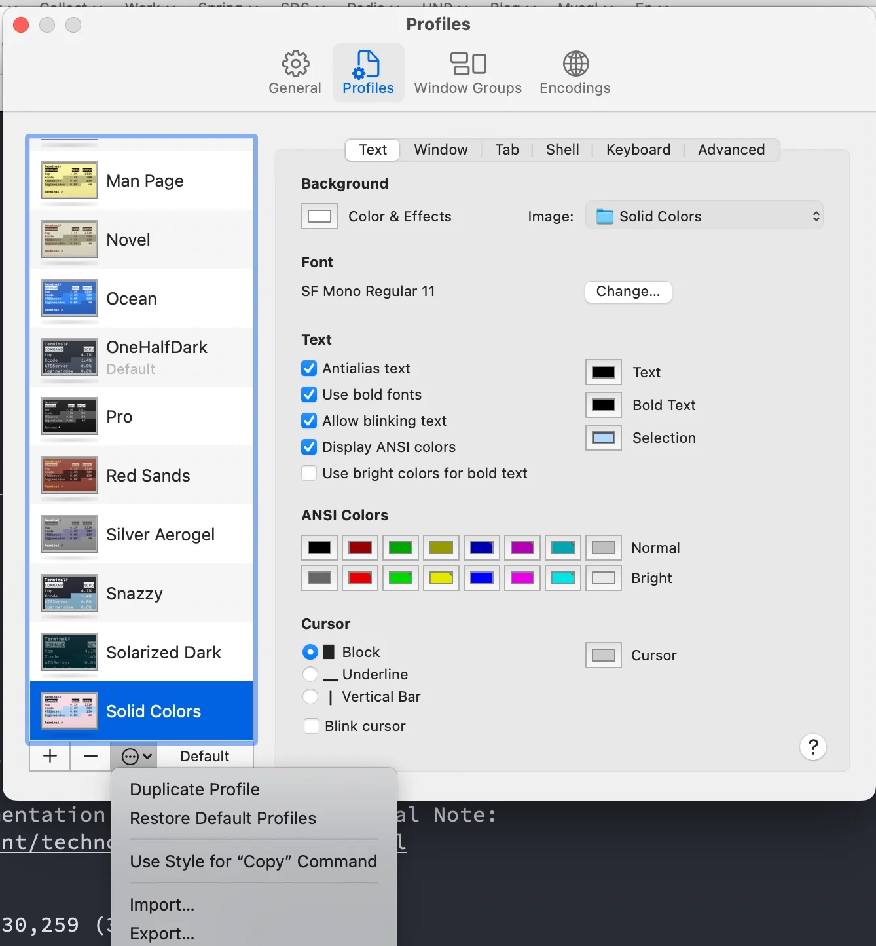
Task: Open the General preferences pane
Action: click(295, 73)
